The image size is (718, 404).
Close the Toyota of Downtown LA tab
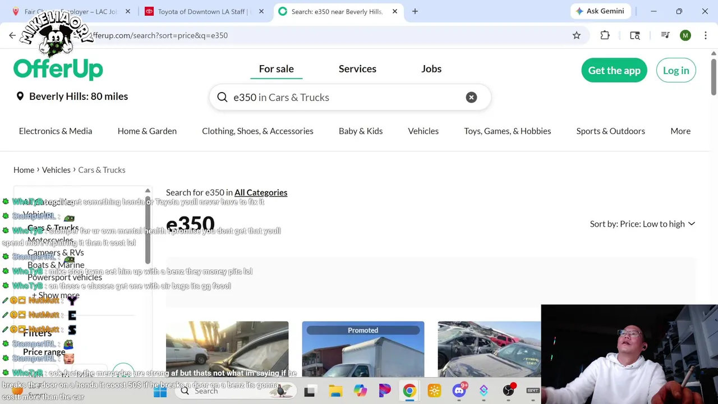[261, 11]
